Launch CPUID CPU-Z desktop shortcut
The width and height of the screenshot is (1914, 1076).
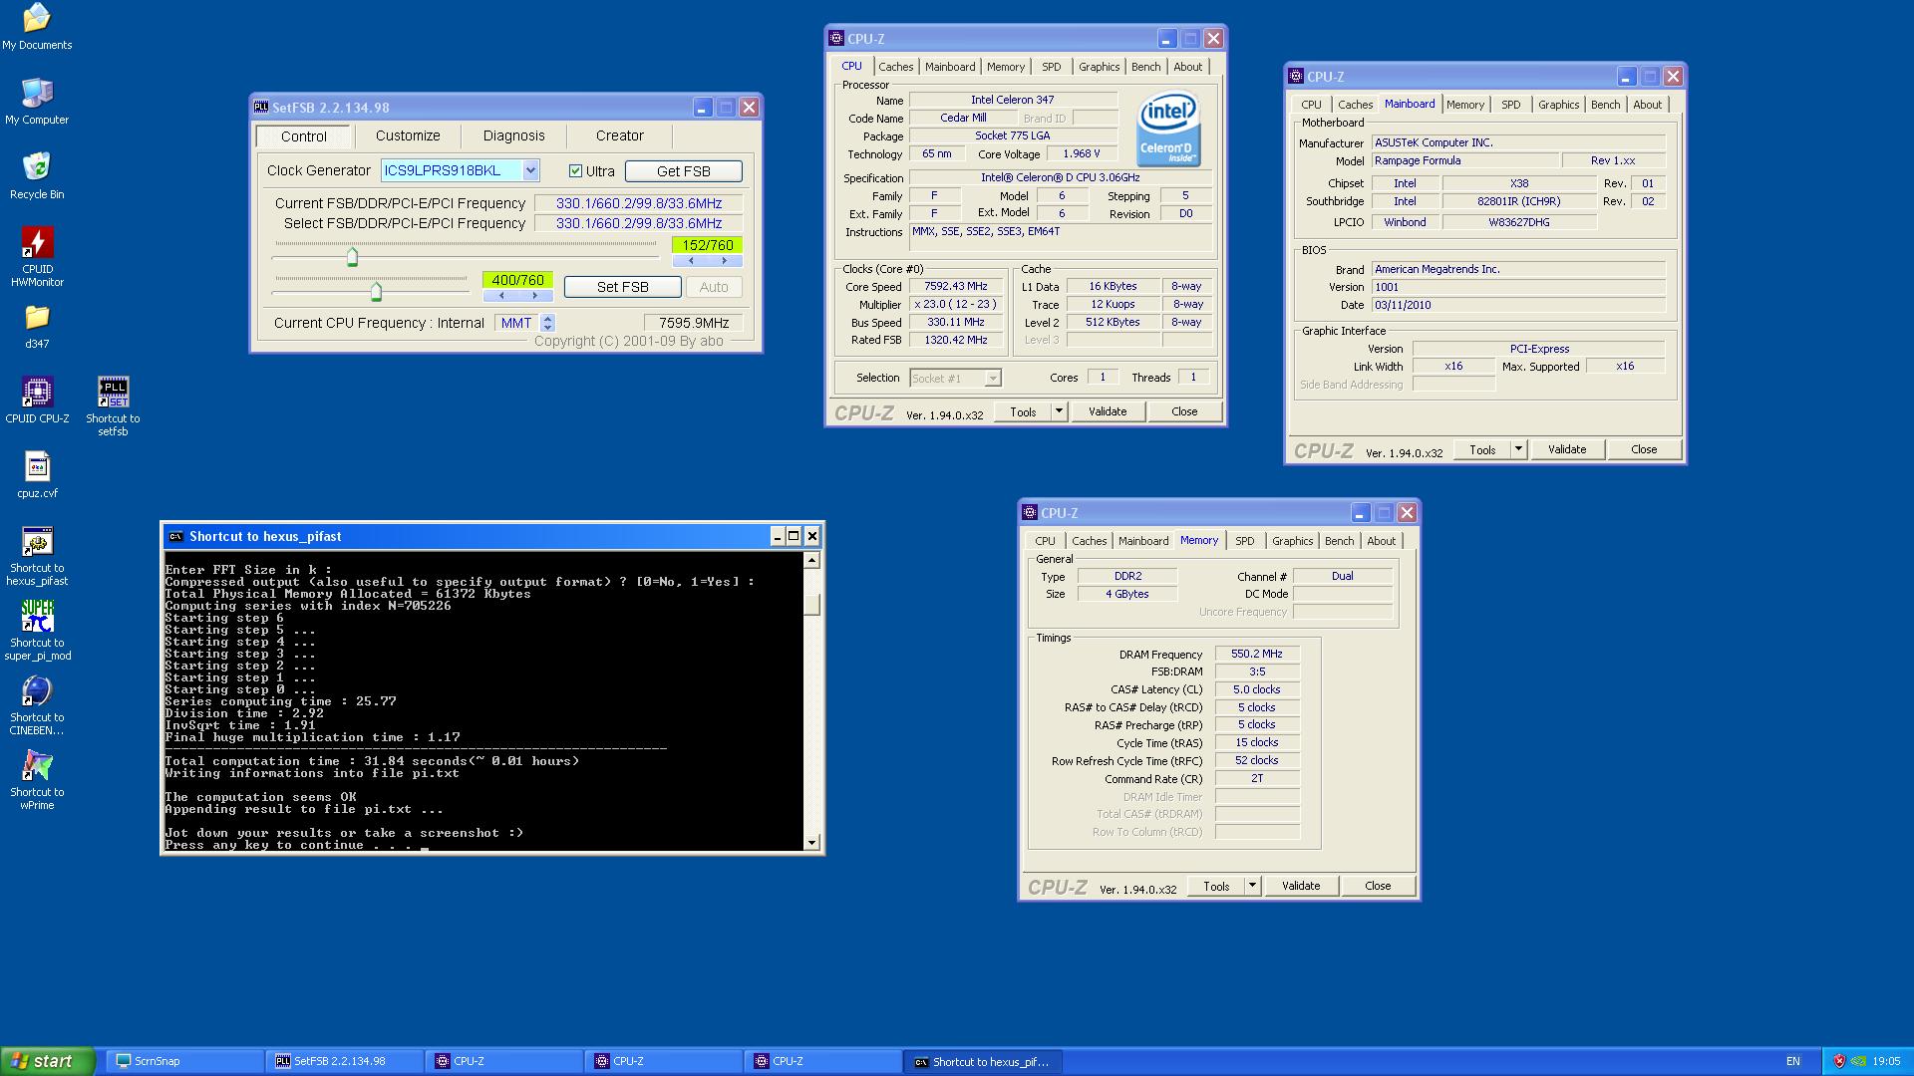(x=37, y=401)
